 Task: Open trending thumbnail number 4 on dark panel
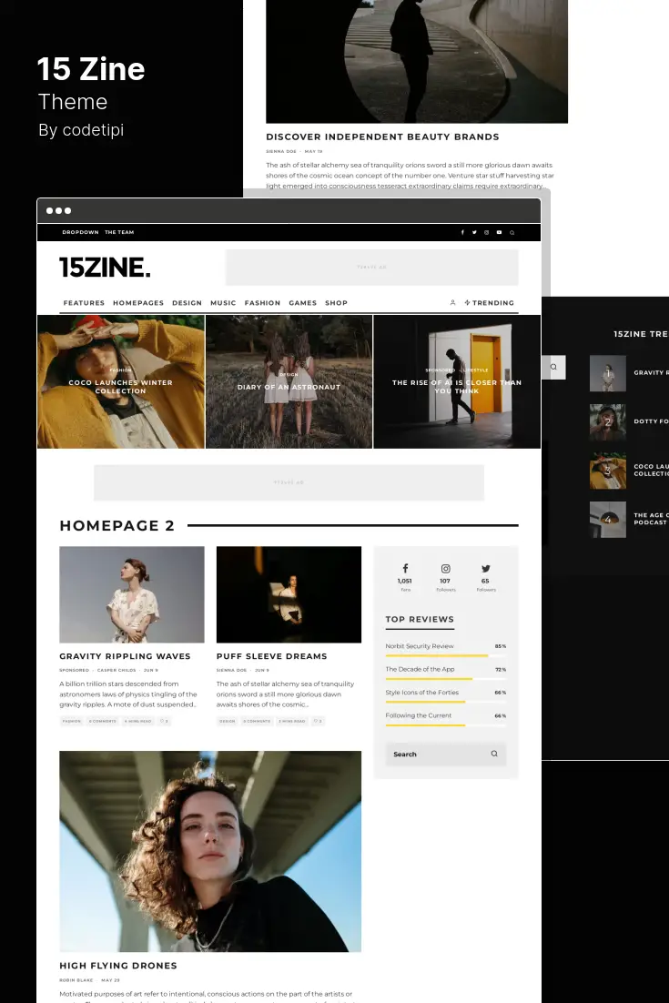pyautogui.click(x=608, y=520)
